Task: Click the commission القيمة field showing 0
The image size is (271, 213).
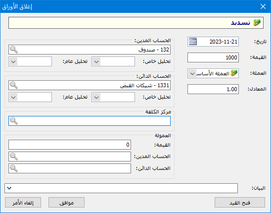Action: pos(70,145)
